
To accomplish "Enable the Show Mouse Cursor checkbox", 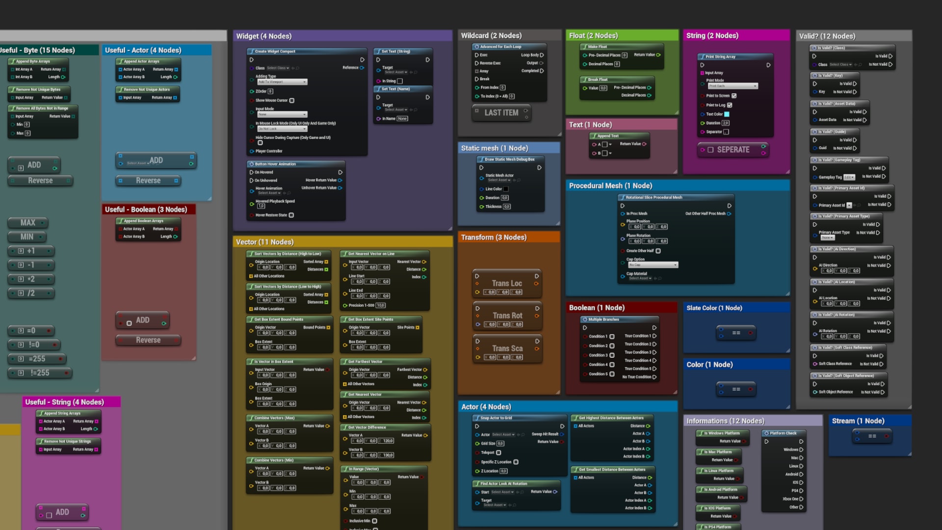I will click(292, 101).
